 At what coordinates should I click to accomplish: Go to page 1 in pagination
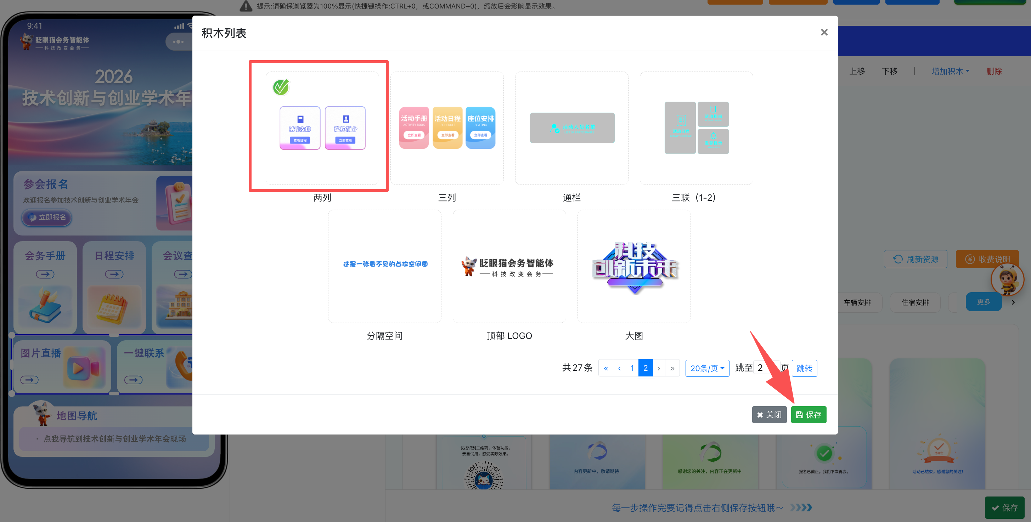click(632, 368)
